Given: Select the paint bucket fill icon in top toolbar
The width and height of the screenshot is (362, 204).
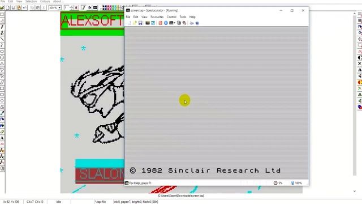Looking at the screenshot, I should [89, 8].
